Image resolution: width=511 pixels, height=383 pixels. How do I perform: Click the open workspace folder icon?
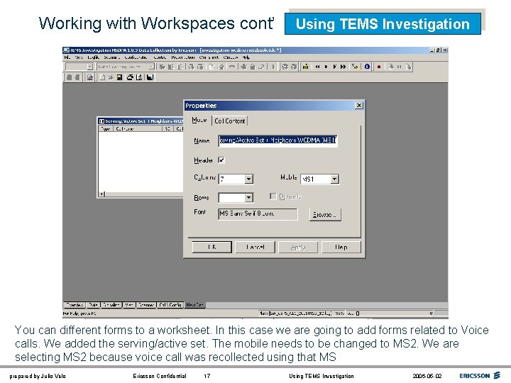tap(111, 77)
